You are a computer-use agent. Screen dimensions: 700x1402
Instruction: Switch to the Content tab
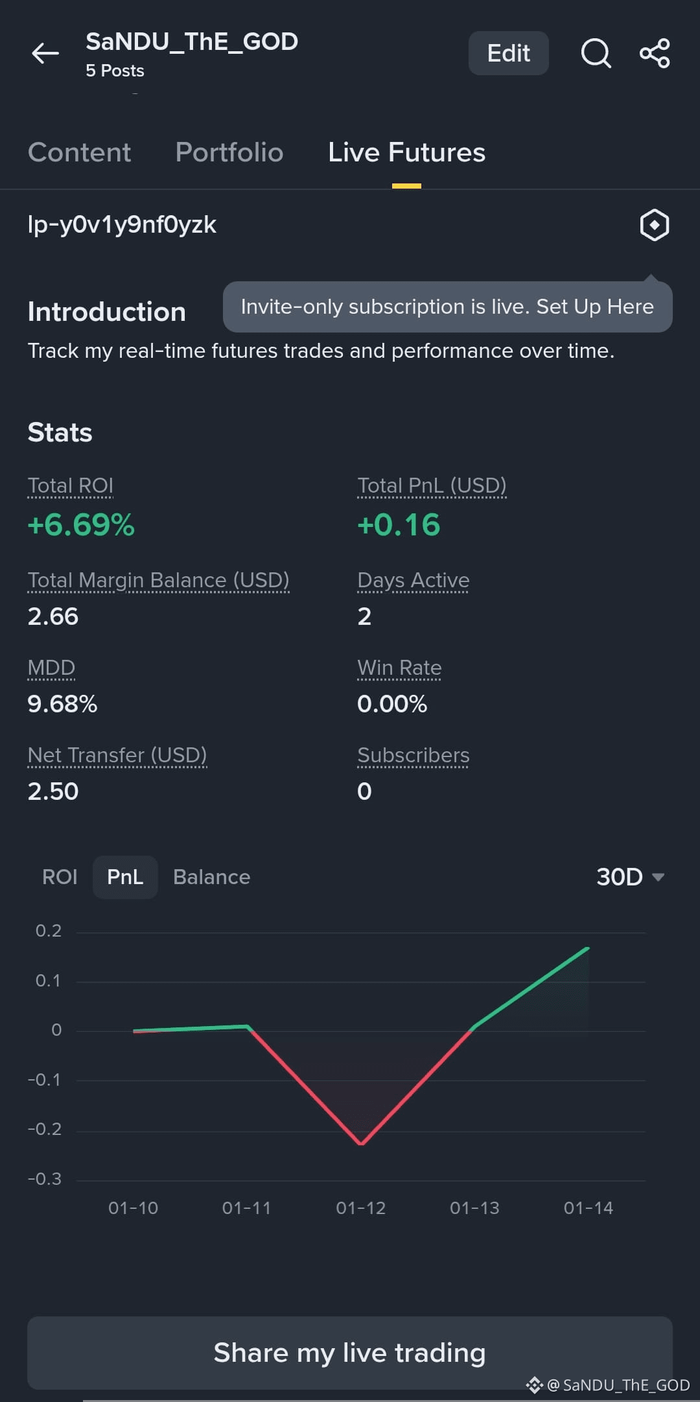(x=79, y=153)
